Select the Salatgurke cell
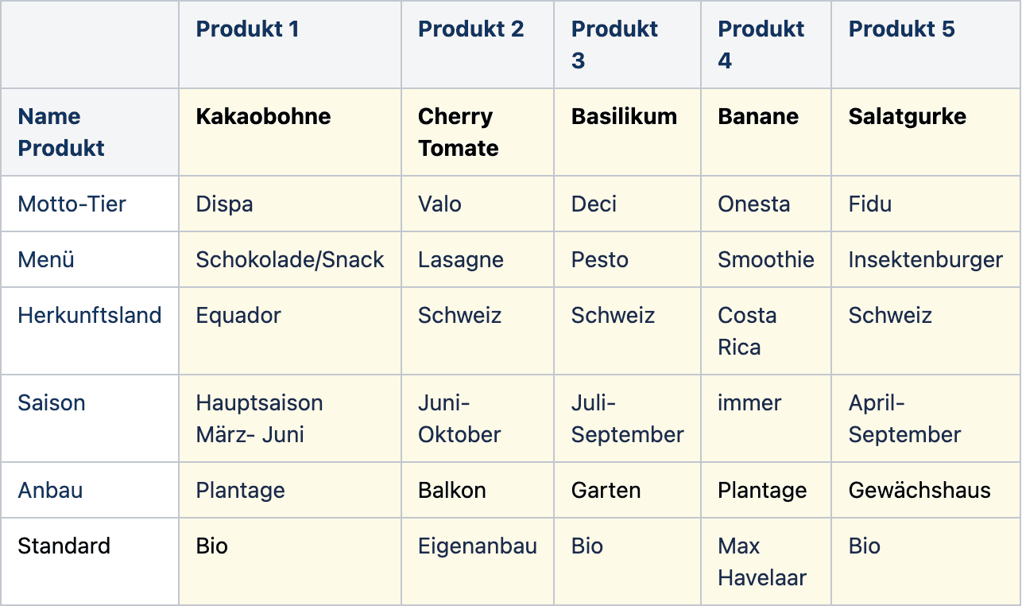 coord(926,132)
